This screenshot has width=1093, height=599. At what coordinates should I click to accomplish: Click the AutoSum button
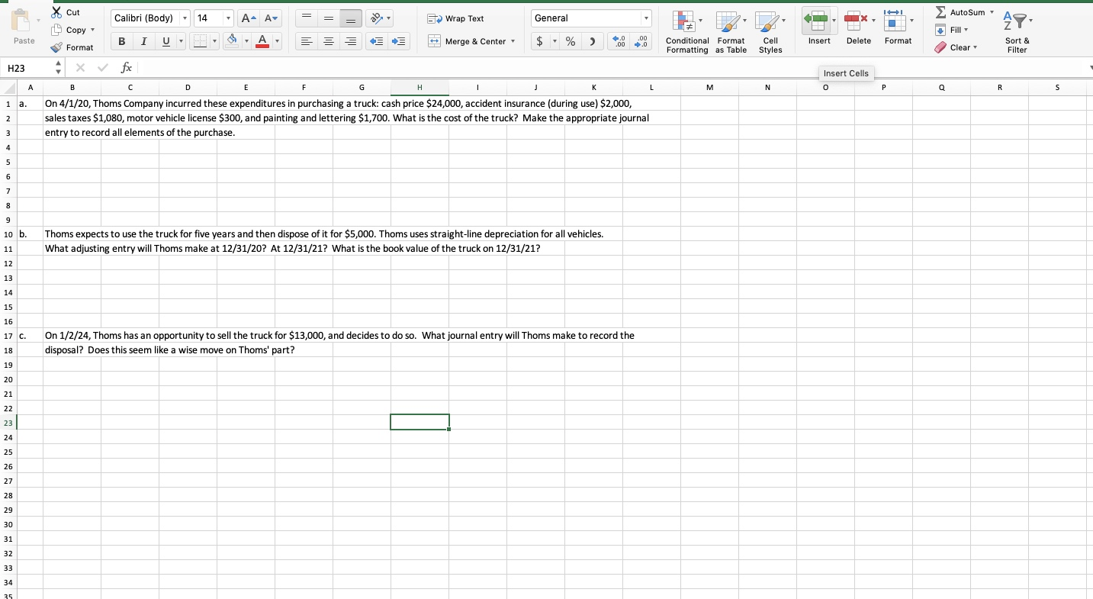pos(960,12)
